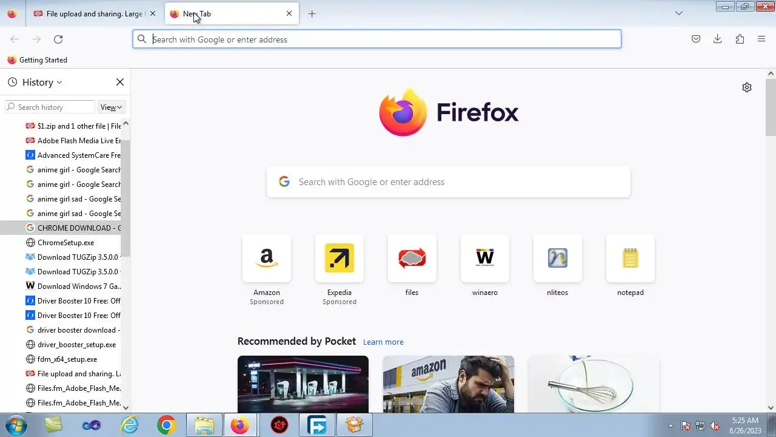This screenshot has height=437, width=776.
Task: Launch Google Chrome from taskbar
Action: [166, 425]
